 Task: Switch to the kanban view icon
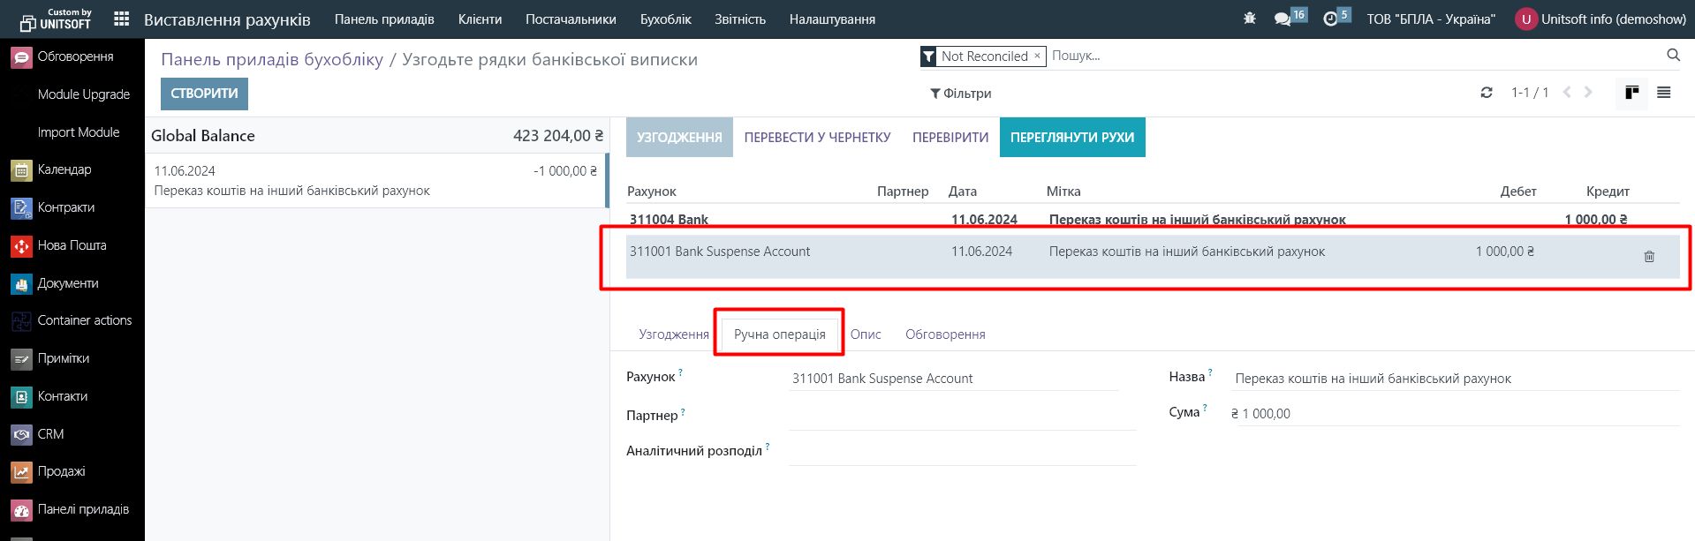pos(1631,93)
